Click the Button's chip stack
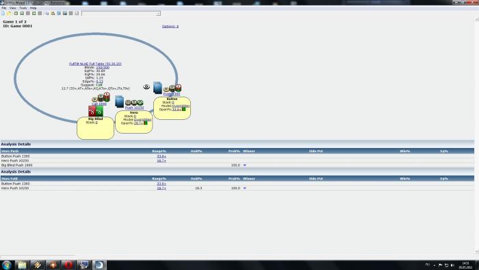Screen dimensions: 479x270 click(172, 88)
